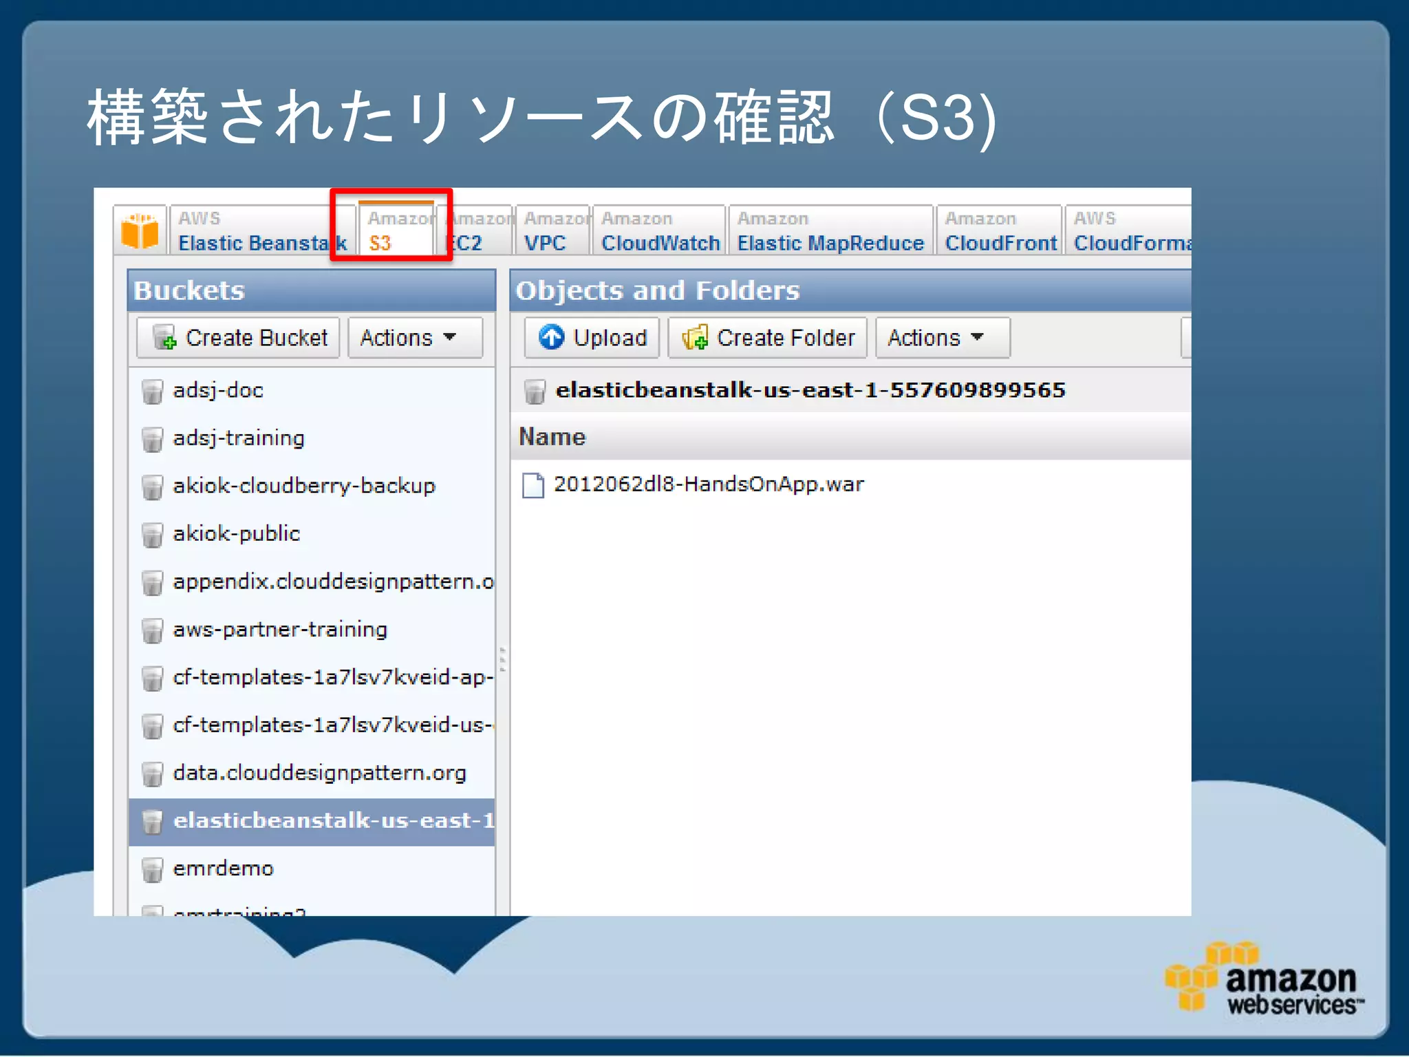This screenshot has width=1409, height=1057.
Task: Sort objects by the Name column header
Action: tap(552, 437)
